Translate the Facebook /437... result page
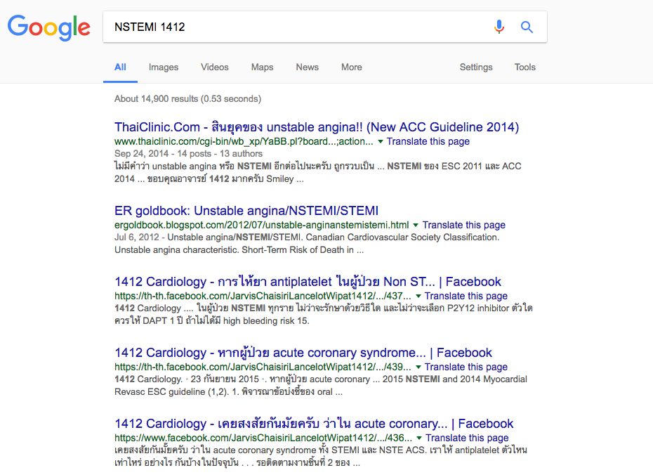653x475 pixels. pos(466,296)
